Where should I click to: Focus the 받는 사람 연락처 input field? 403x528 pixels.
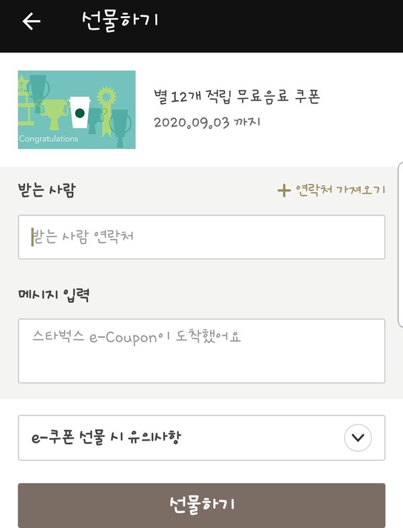tap(201, 237)
